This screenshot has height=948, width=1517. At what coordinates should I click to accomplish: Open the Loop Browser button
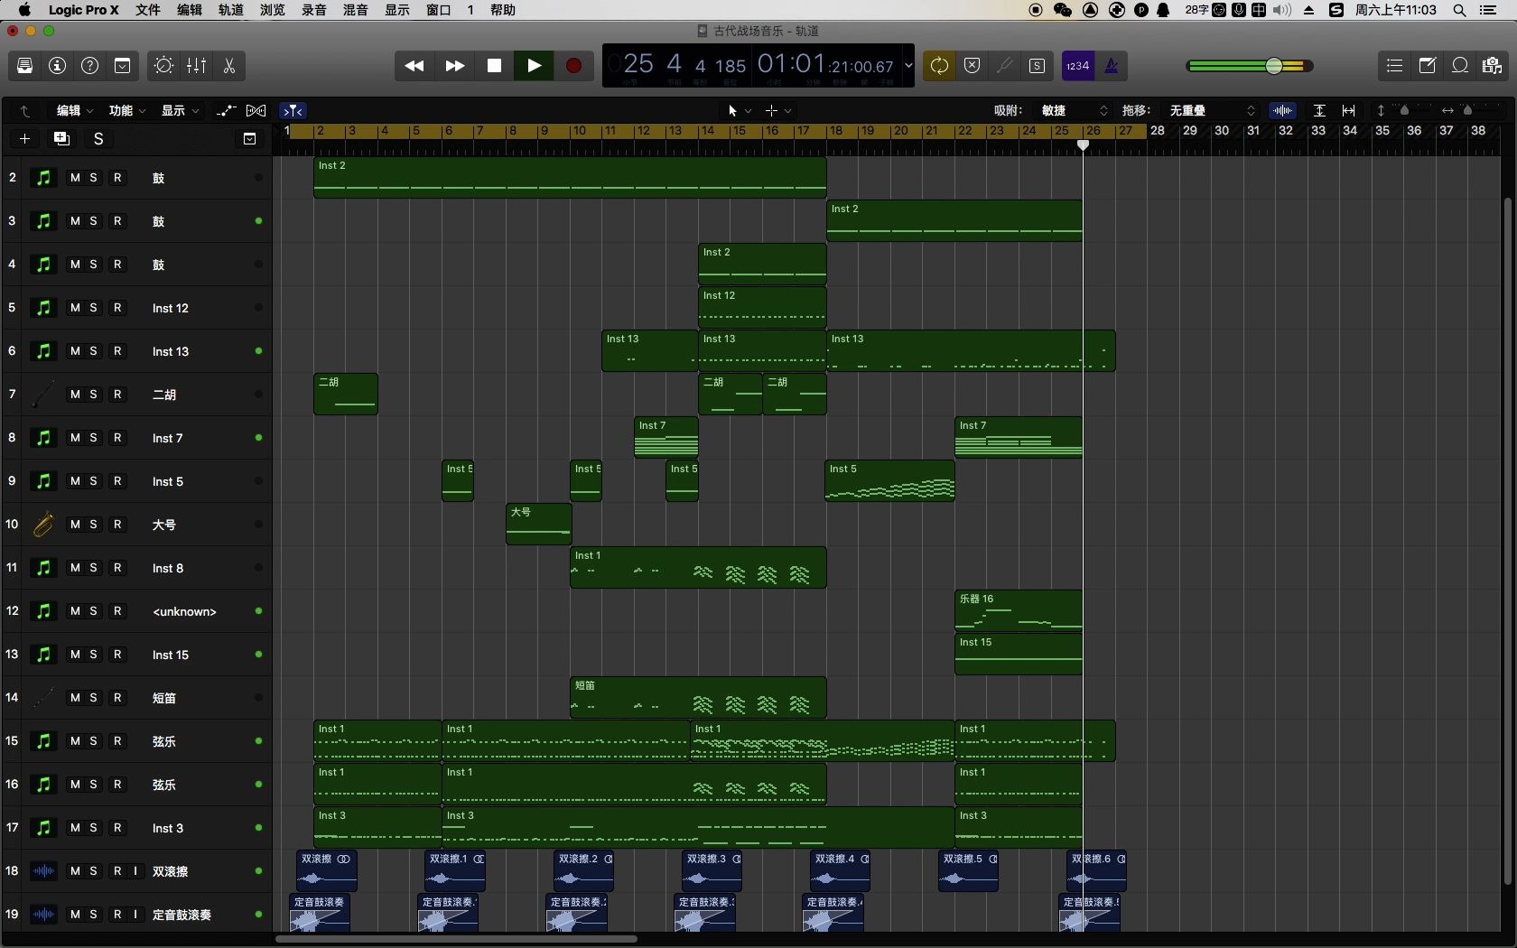1460,66
